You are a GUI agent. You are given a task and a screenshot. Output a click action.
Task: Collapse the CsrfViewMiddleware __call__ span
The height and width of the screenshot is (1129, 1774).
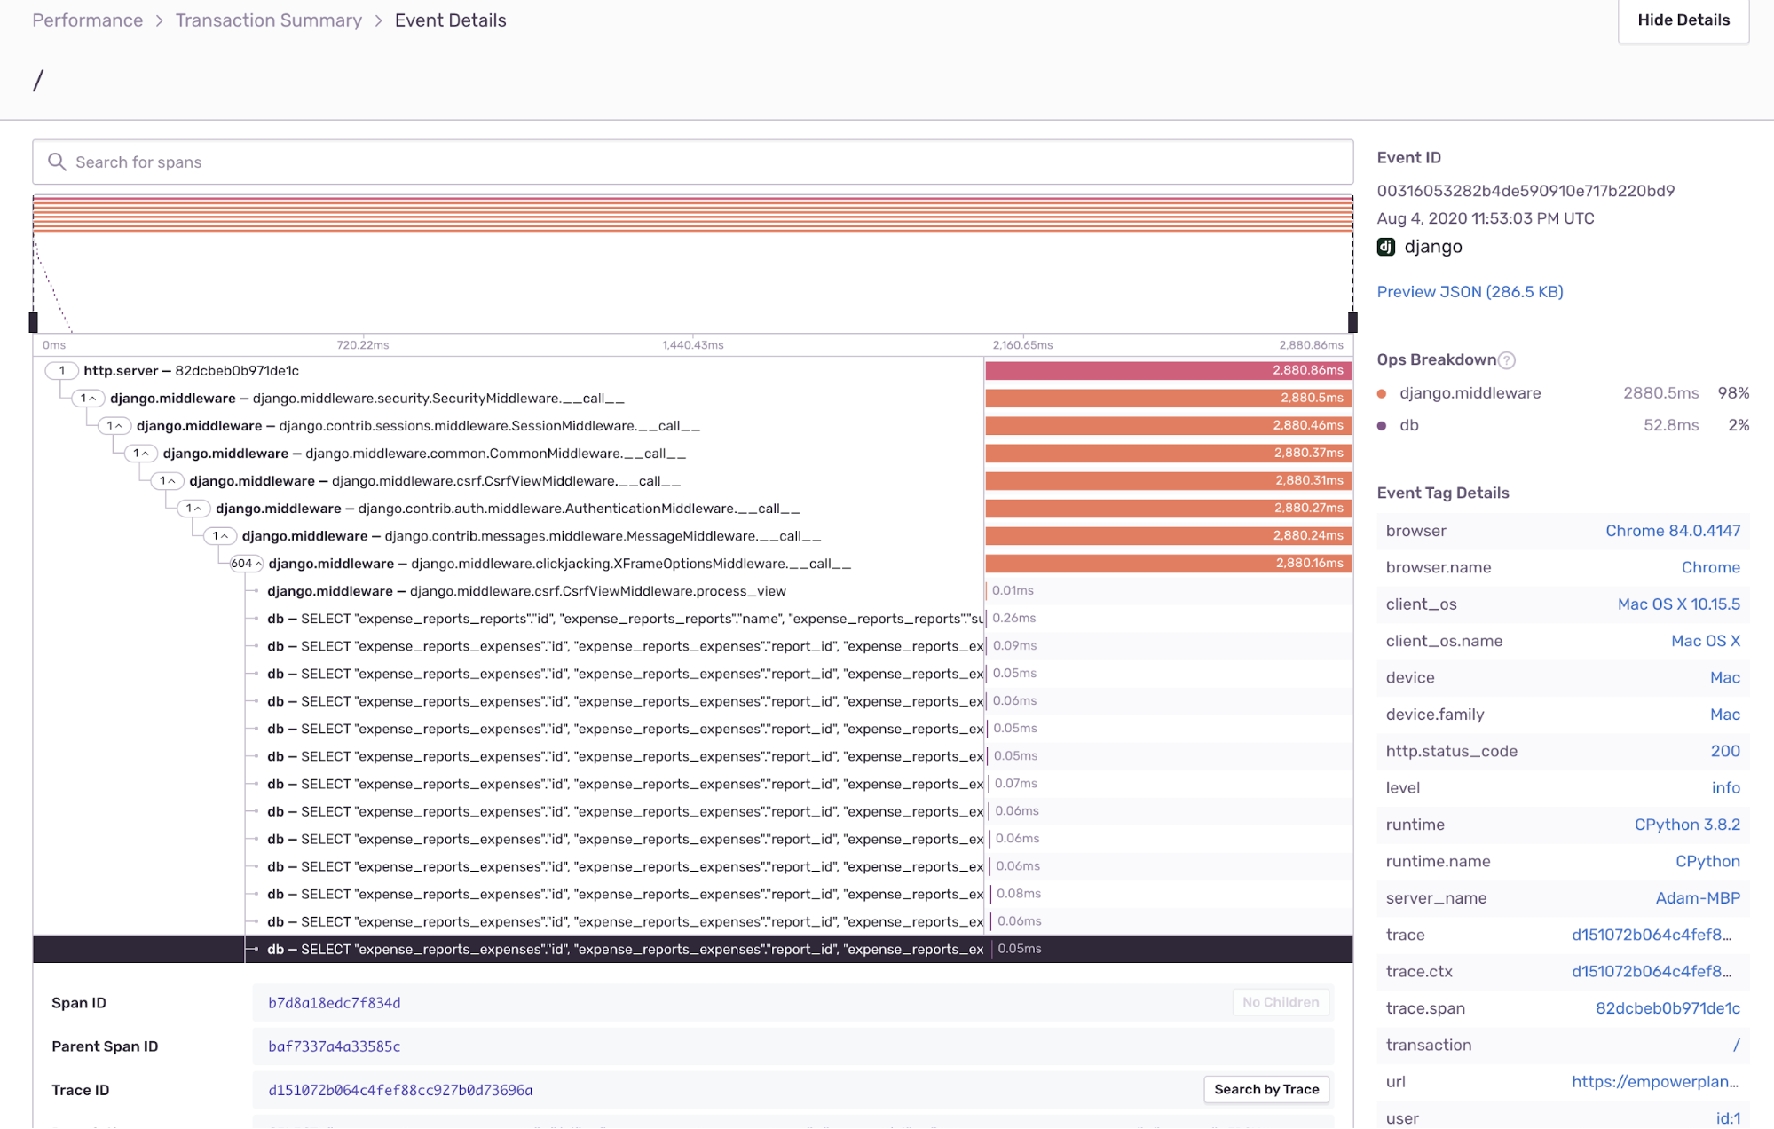pos(167,481)
